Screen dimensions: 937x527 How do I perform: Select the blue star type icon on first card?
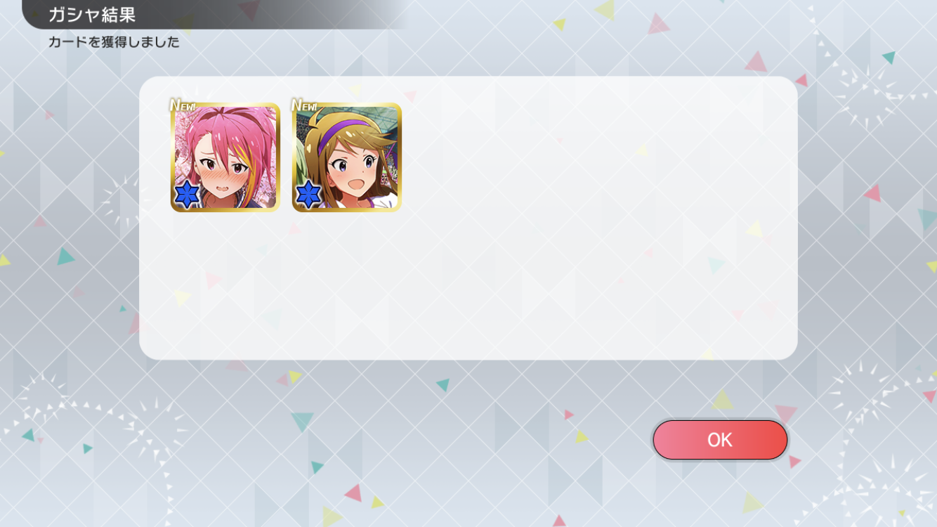tap(188, 195)
